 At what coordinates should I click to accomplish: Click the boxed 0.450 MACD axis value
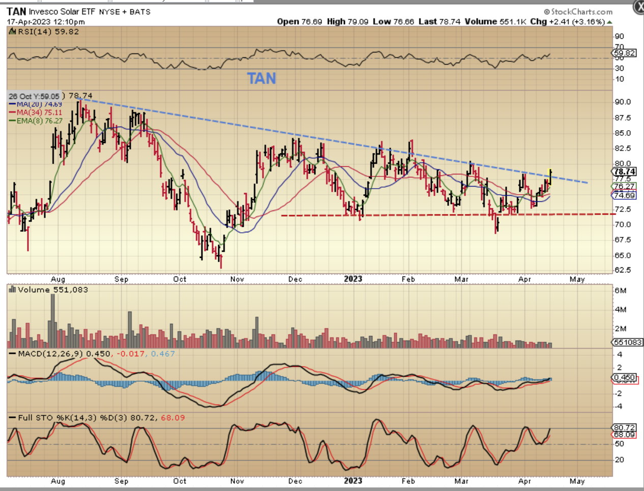pos(625,377)
